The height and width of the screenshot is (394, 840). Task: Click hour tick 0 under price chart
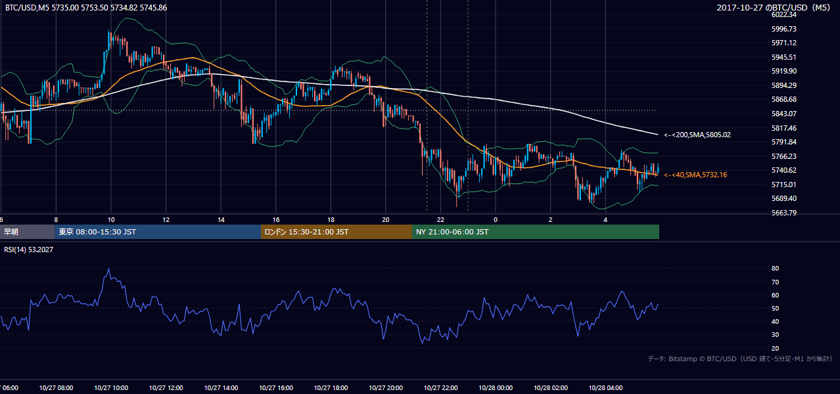(x=496, y=219)
